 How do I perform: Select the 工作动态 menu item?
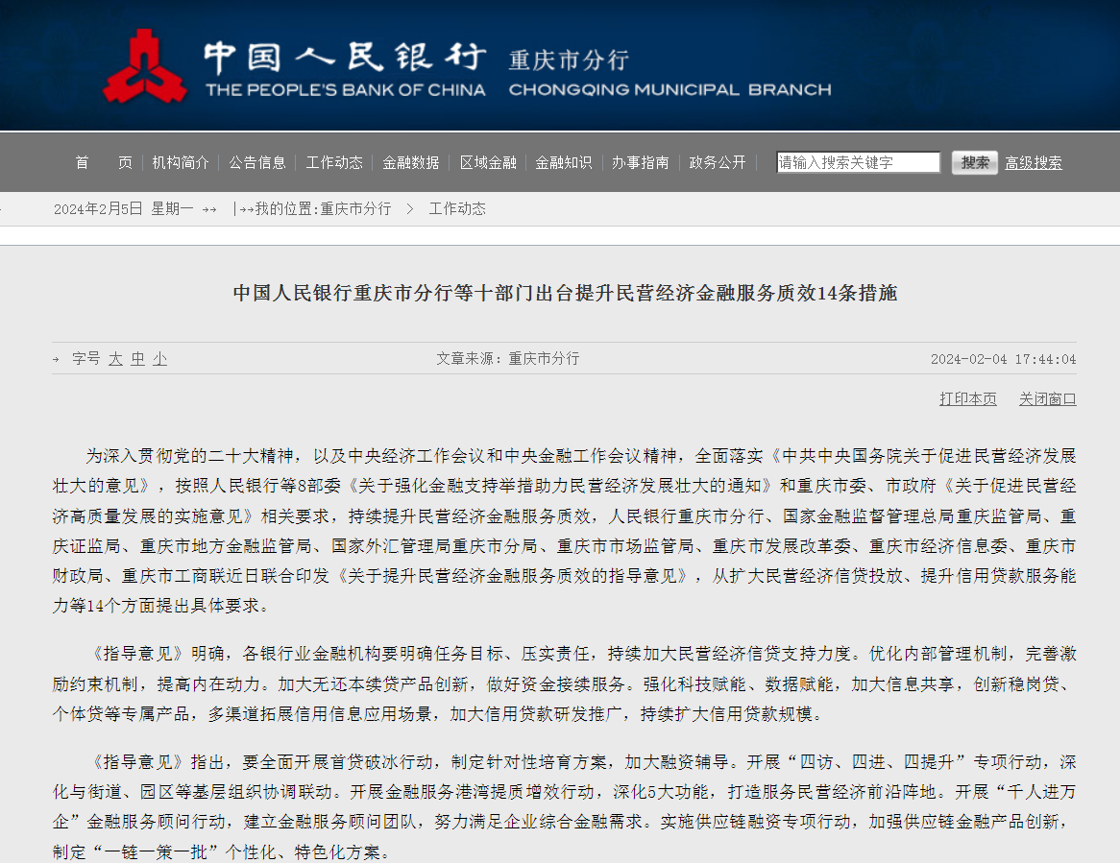[x=333, y=162]
